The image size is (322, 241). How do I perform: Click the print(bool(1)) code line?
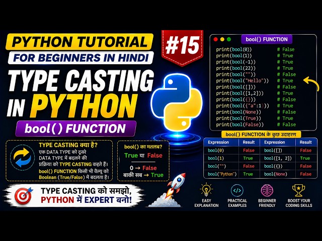pos(233,56)
